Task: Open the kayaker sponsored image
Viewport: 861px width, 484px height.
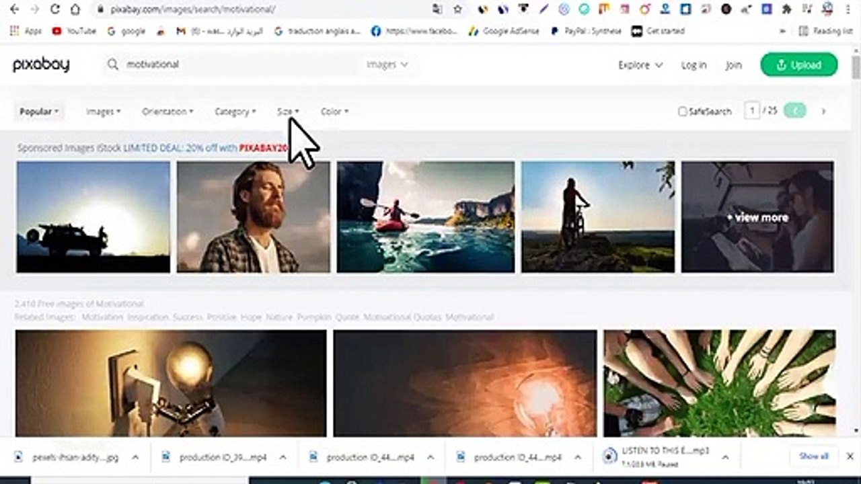Action: pos(426,216)
